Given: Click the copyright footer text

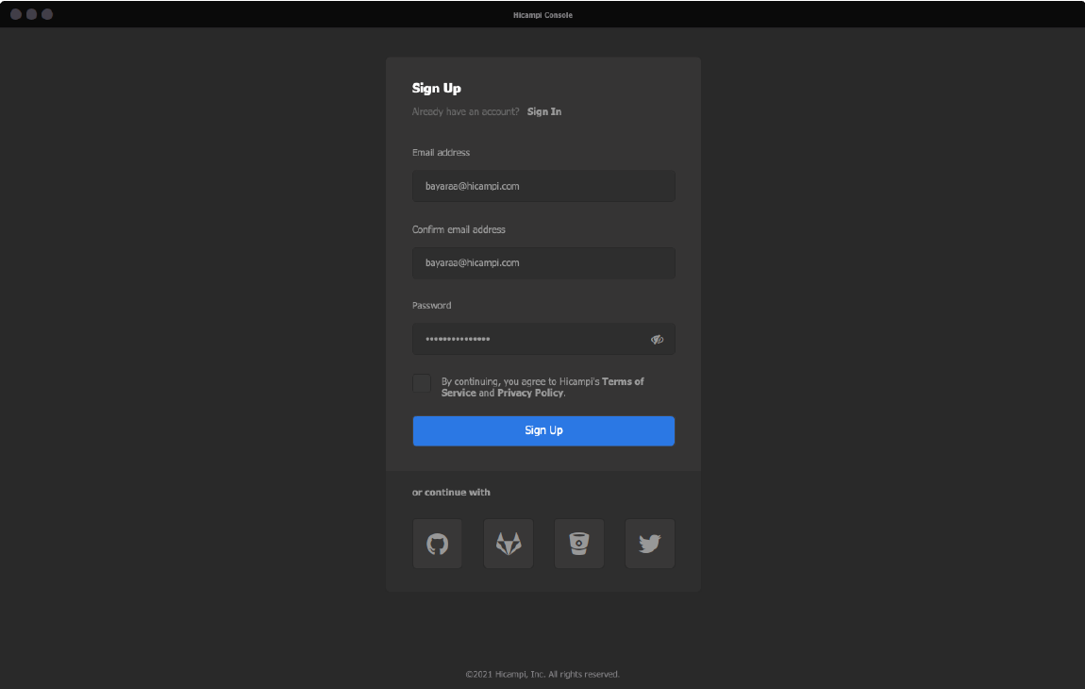Looking at the screenshot, I should 542,674.
